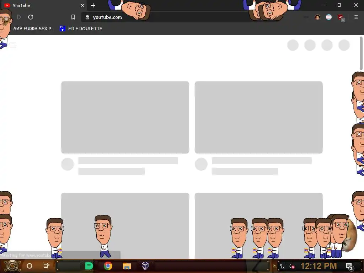This screenshot has height=273, width=364.
Task: Open the FILE ROULETTE bookmark
Action: pyautogui.click(x=81, y=28)
